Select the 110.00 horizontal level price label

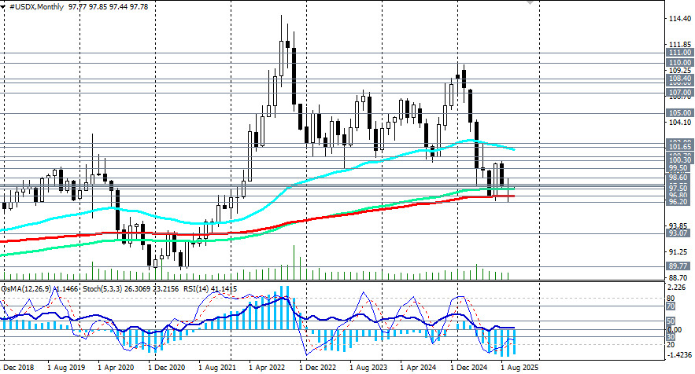click(678, 62)
